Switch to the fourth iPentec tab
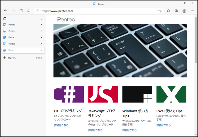The image size is (198, 137). [23, 44]
